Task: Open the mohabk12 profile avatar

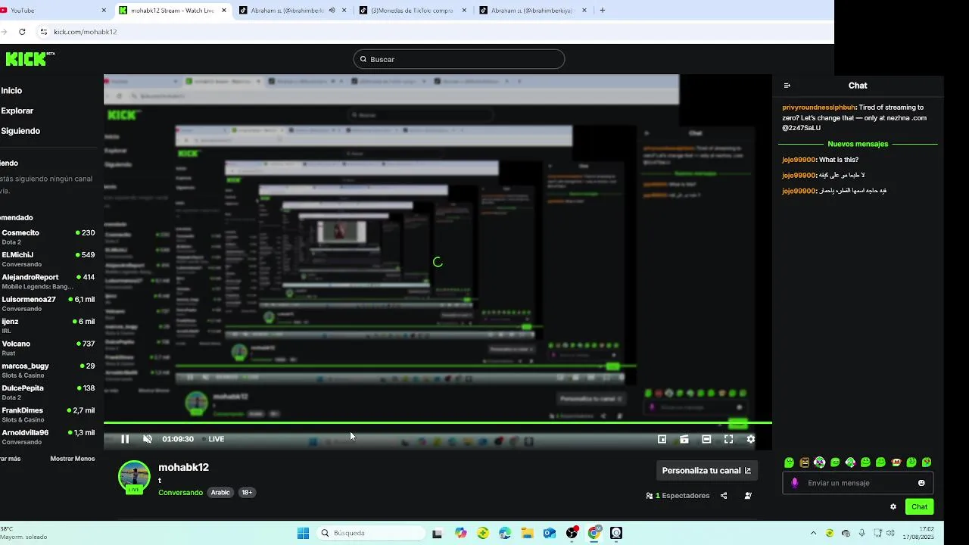Action: coord(134,476)
